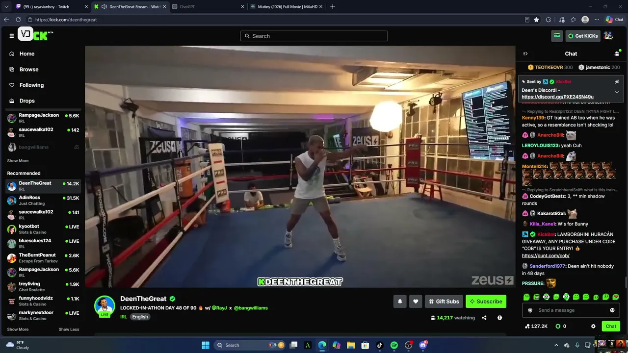Open the punt.com/cob link in chat
The image size is (628, 353).
click(x=546, y=256)
